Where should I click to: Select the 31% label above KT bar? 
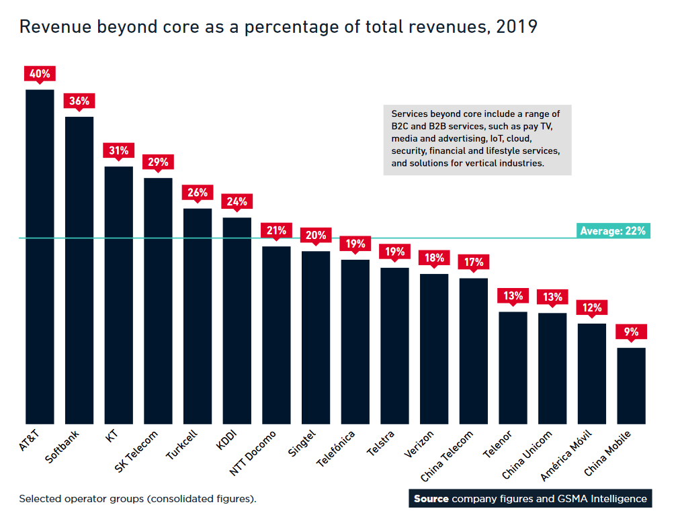(x=119, y=151)
